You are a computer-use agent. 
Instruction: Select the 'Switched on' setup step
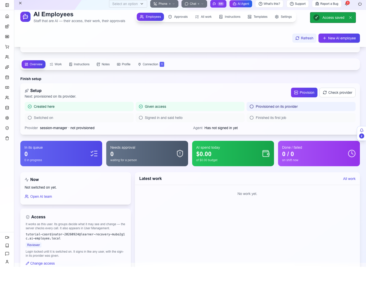point(79,118)
